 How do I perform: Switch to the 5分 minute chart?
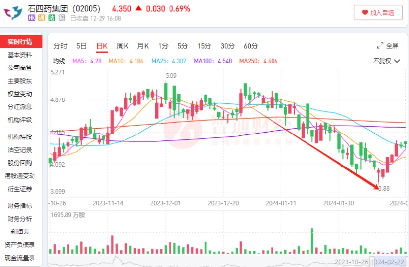183,46
